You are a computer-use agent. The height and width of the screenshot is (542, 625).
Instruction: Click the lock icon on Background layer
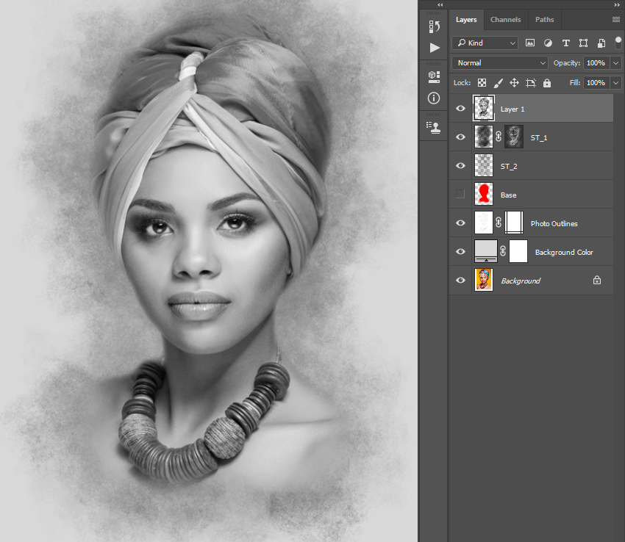pos(597,281)
